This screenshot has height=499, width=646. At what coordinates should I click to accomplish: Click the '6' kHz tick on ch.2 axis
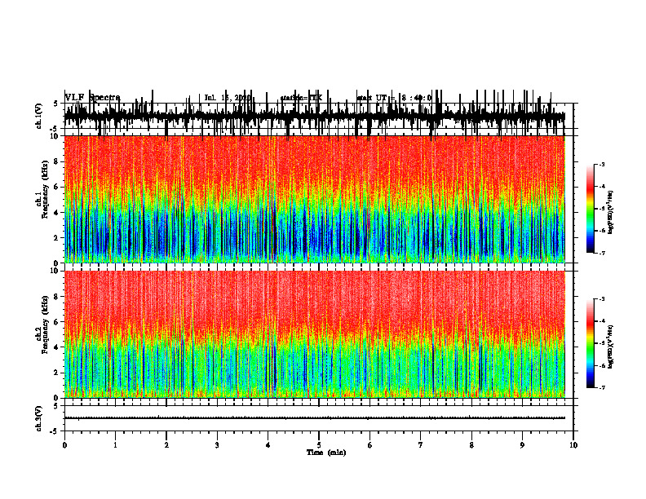(56, 322)
